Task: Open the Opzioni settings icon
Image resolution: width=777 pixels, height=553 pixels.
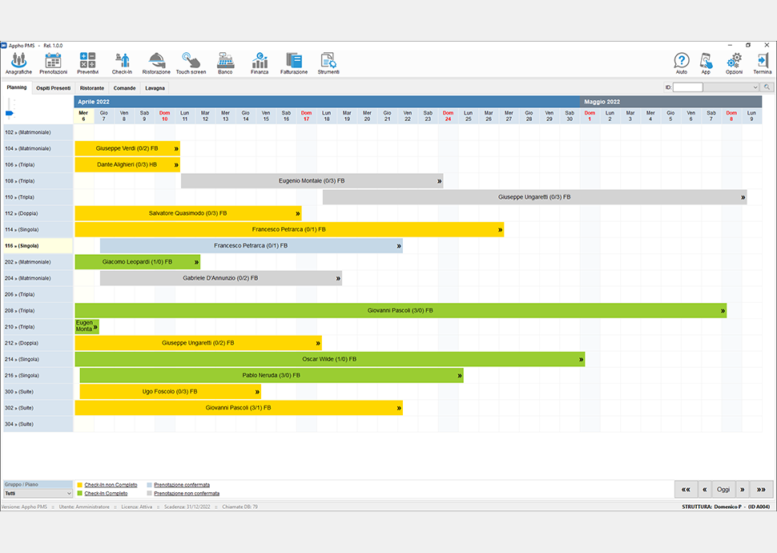Action: (734, 63)
